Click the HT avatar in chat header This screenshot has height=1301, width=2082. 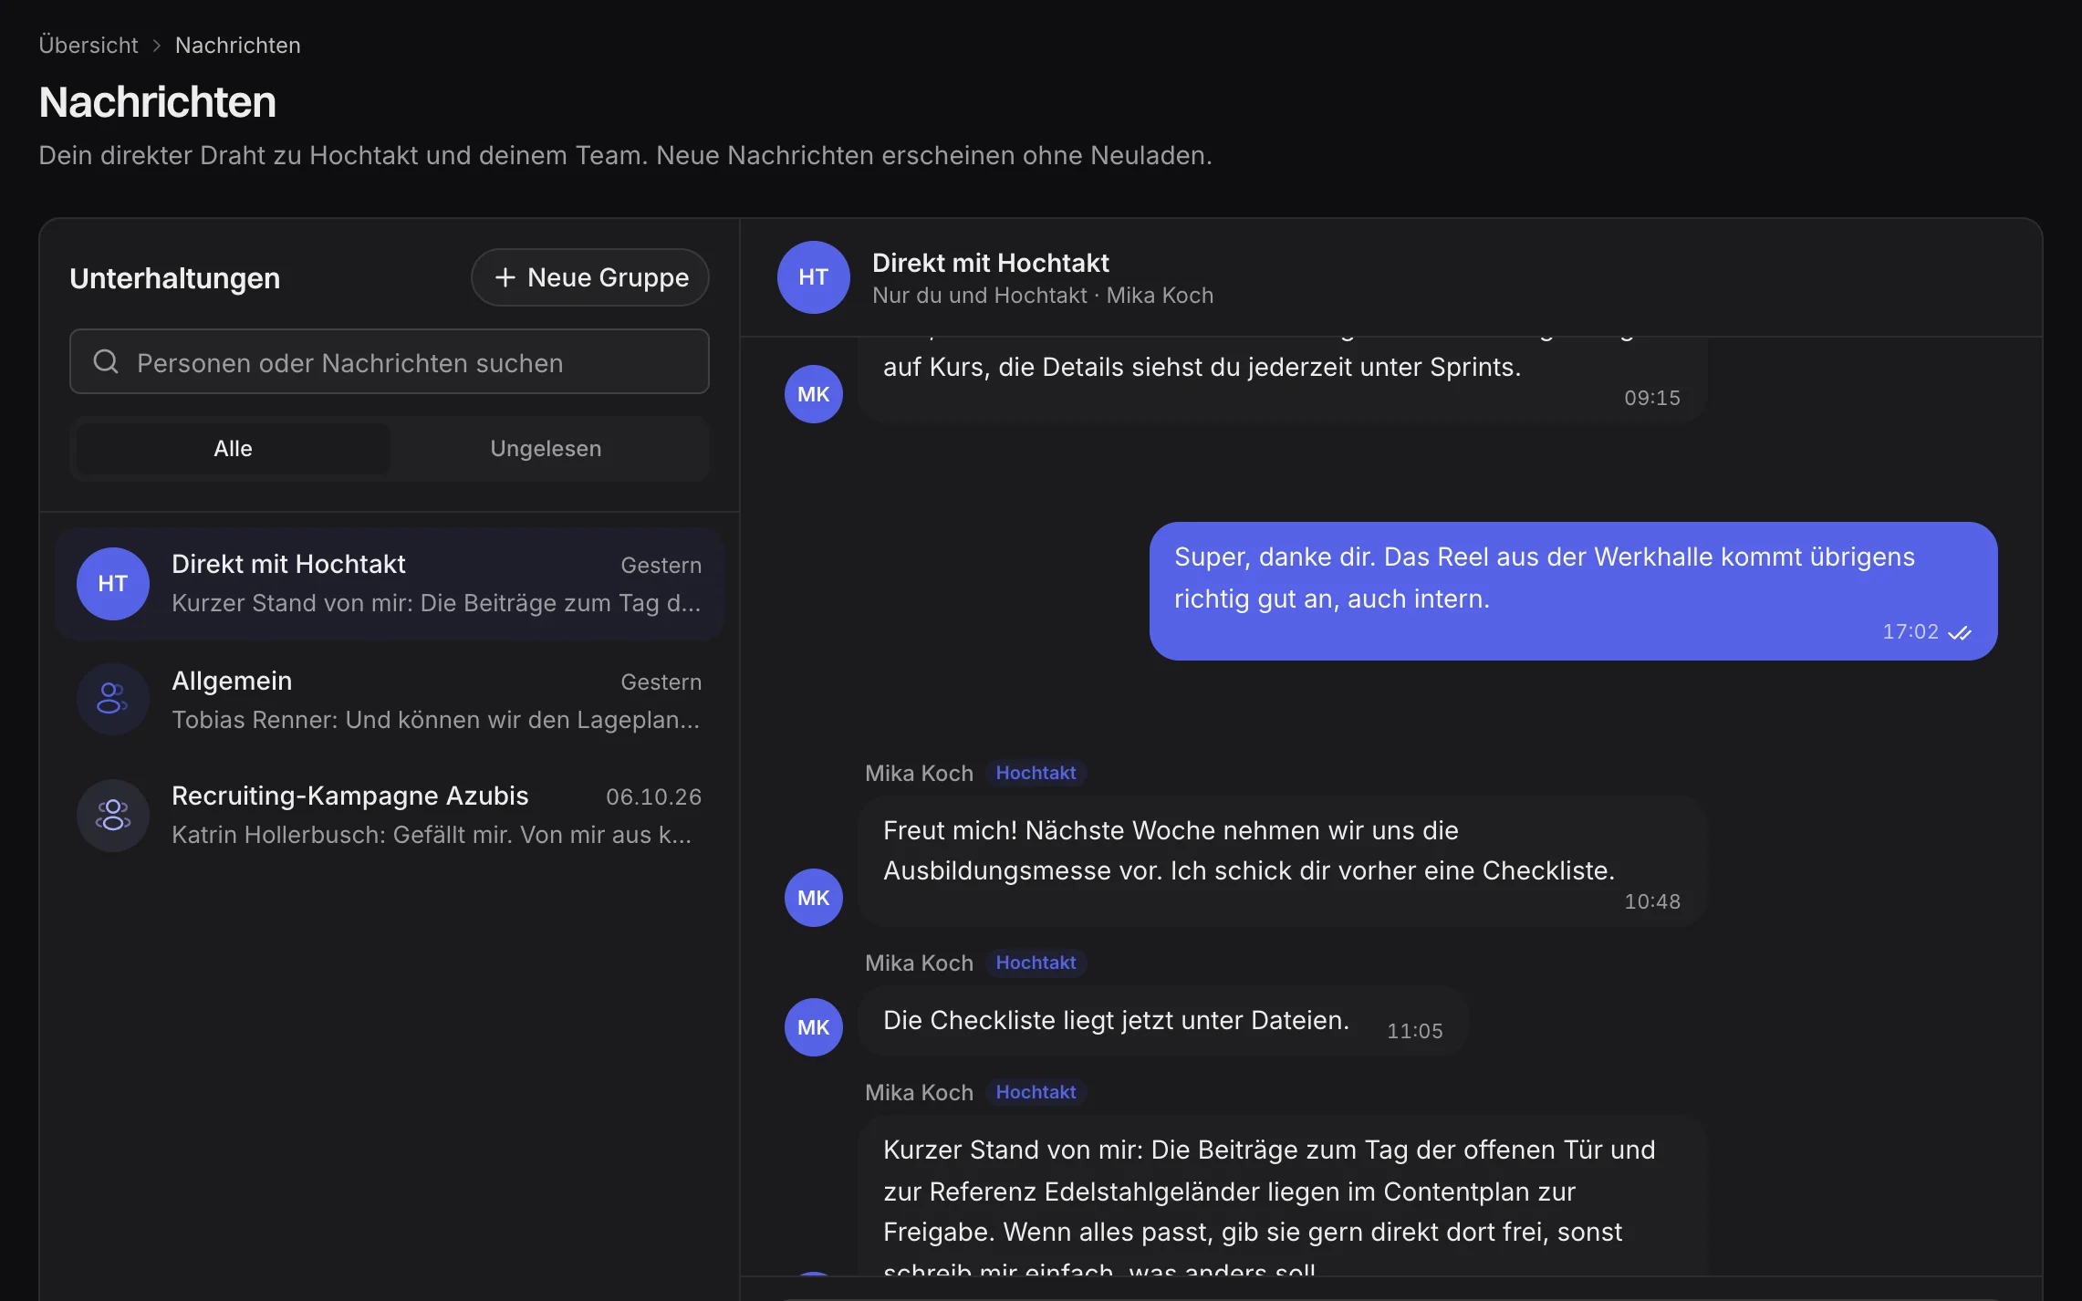click(x=813, y=277)
